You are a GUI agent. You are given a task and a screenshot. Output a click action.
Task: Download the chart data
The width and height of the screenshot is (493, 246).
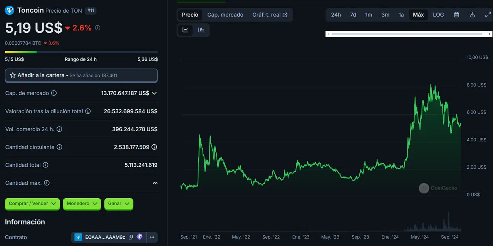click(x=472, y=15)
